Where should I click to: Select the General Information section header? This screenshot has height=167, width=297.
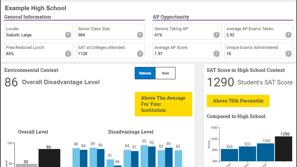[28, 17]
